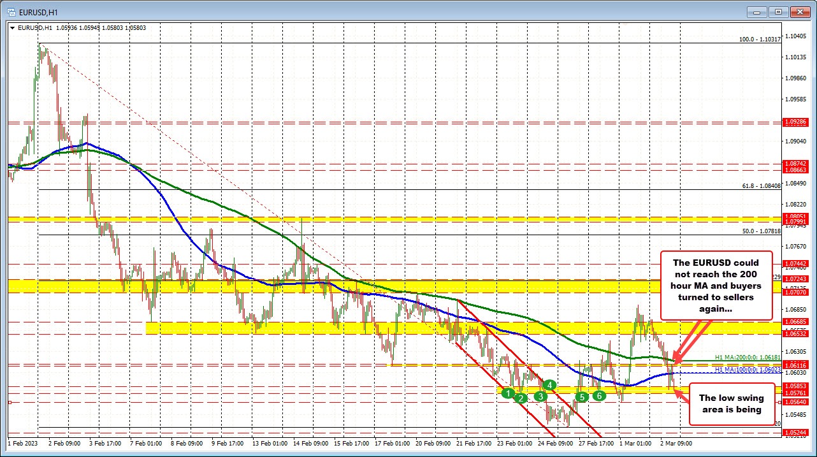The image size is (817, 457).
Task: Select green circle marker number 1
Action: pos(507,393)
